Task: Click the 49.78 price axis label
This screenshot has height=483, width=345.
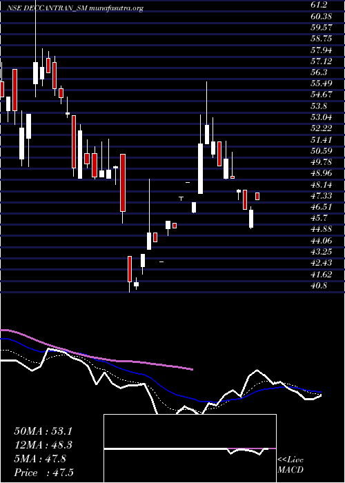Action: click(322, 162)
